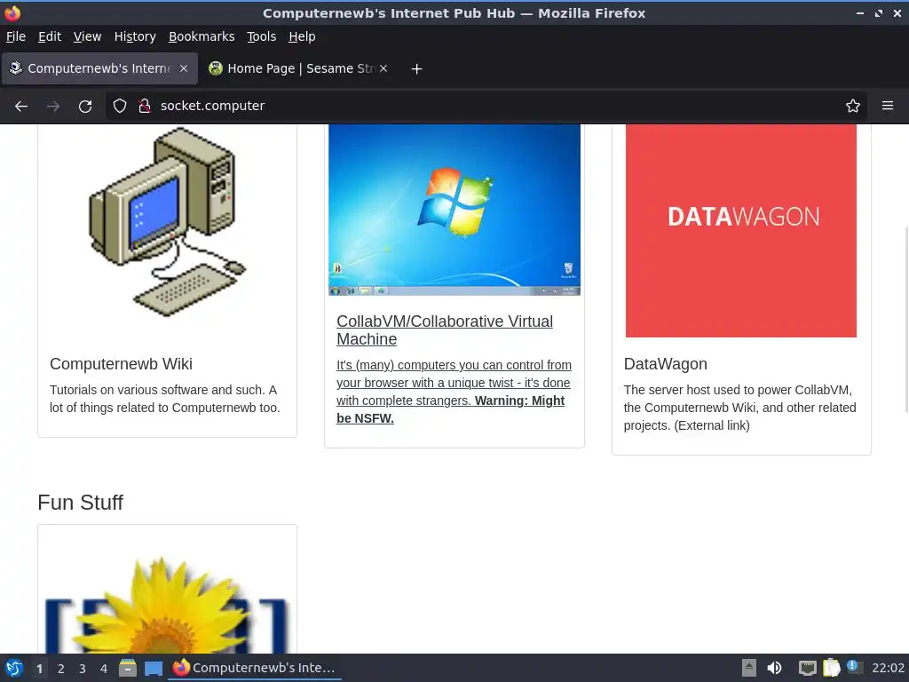Click the red DataWagon logo image

point(741,231)
